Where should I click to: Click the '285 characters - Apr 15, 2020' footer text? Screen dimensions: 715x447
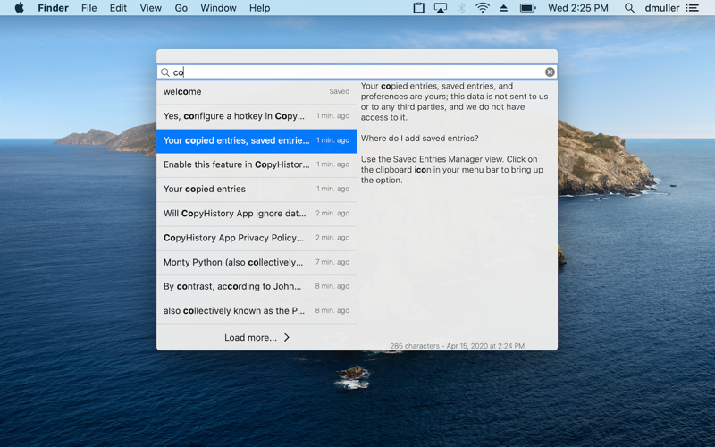457,346
